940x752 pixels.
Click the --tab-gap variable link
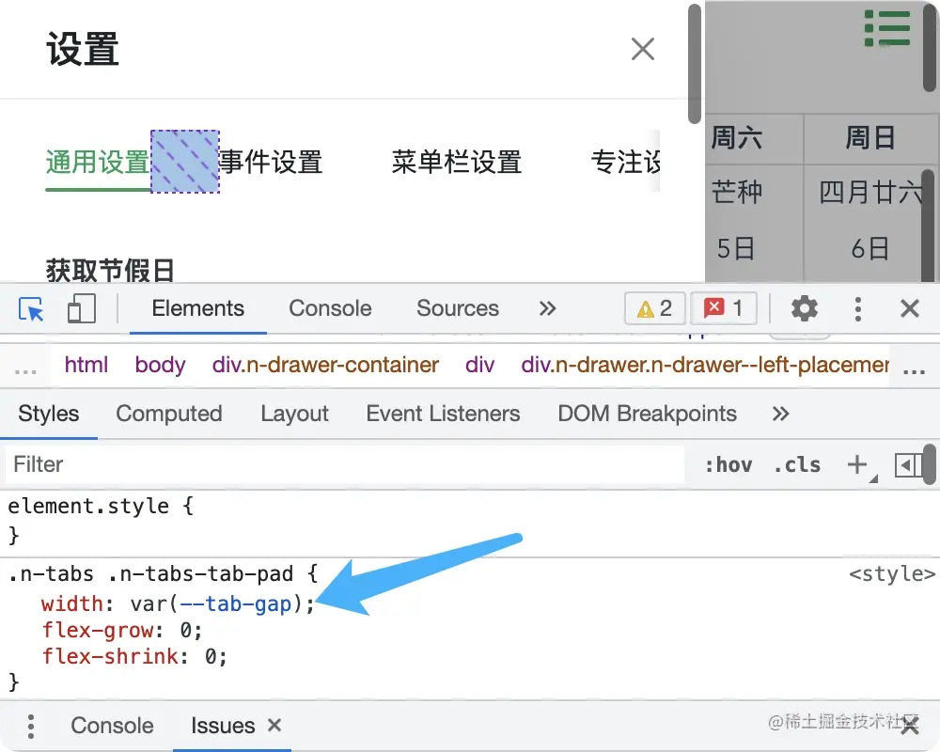(235, 603)
